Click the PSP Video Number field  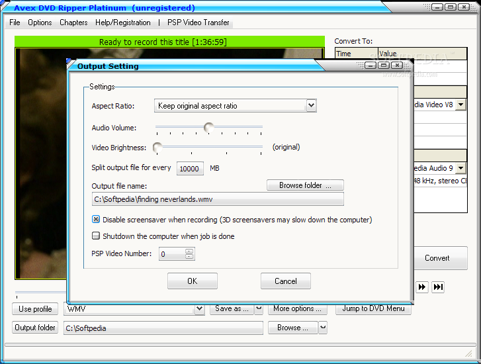[x=172, y=254]
